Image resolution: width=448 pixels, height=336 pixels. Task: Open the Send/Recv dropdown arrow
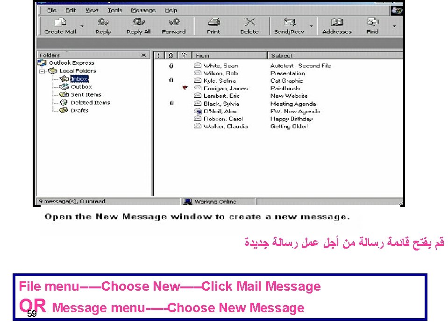[311, 26]
